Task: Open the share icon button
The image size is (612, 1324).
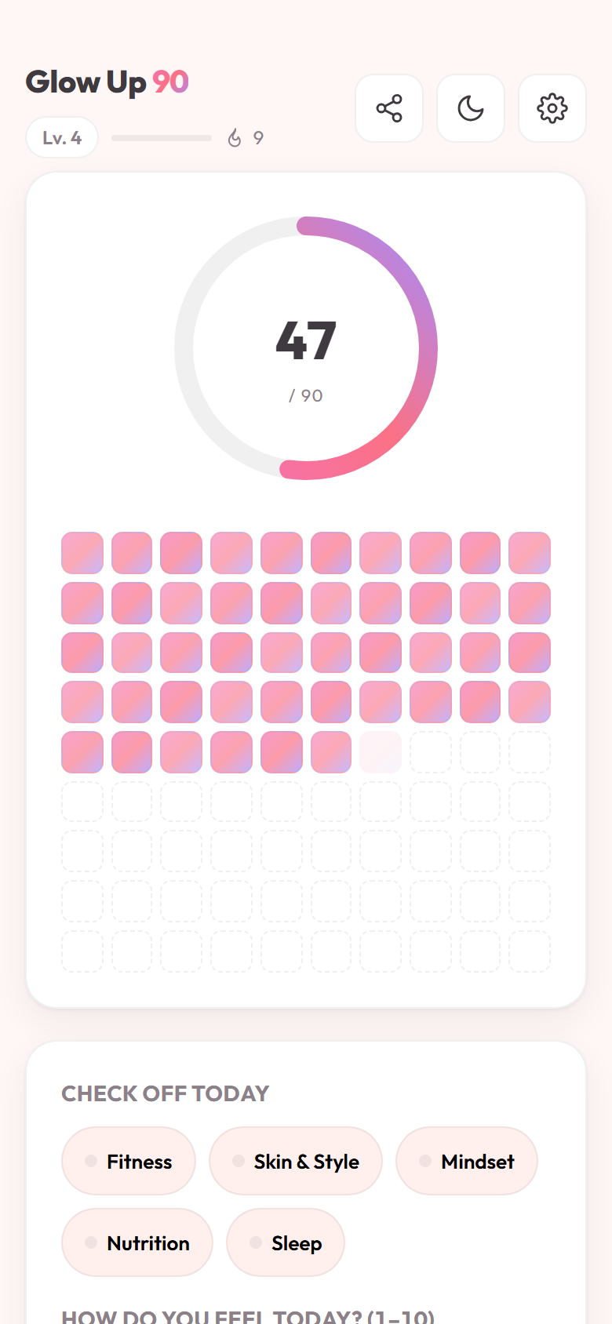Action: (x=389, y=108)
